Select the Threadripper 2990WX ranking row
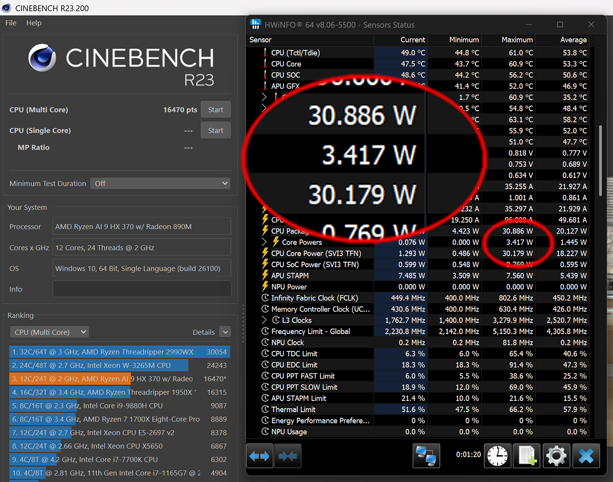The width and height of the screenshot is (613, 482). point(120,352)
